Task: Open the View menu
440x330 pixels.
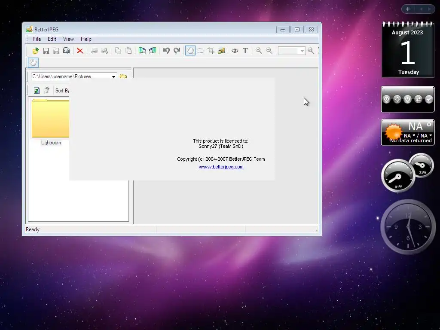Action: tap(68, 39)
